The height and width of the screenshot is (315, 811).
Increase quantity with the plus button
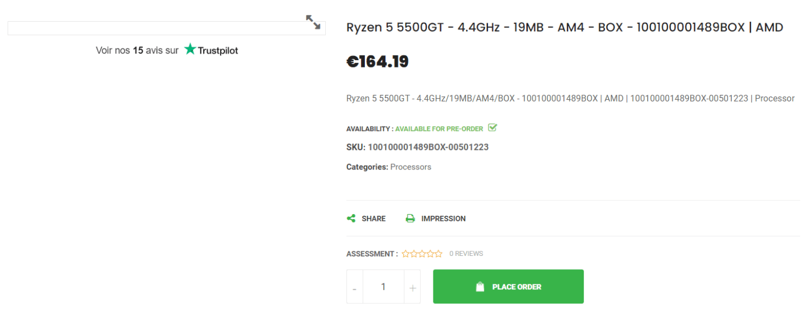412,287
